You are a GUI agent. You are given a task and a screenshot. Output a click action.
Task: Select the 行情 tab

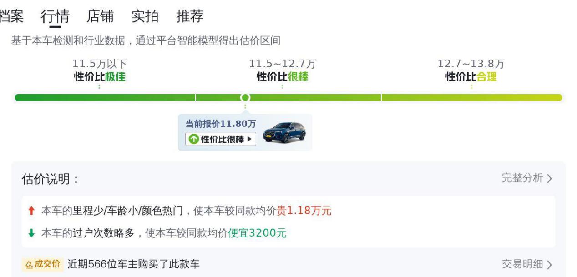(x=55, y=16)
